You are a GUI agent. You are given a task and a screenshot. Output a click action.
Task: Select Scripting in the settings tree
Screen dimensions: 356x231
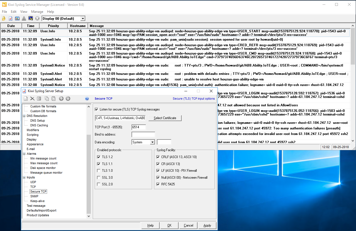33,135
